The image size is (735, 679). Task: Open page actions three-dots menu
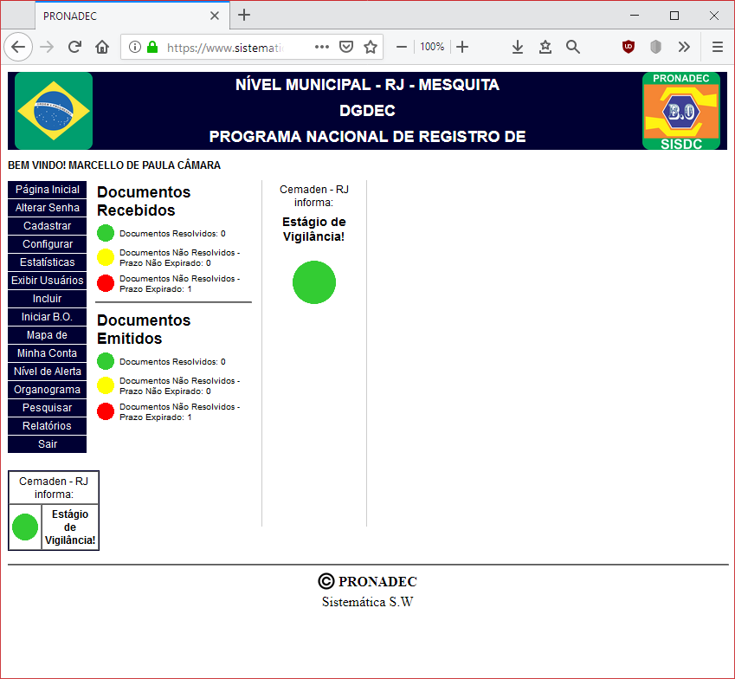point(322,47)
